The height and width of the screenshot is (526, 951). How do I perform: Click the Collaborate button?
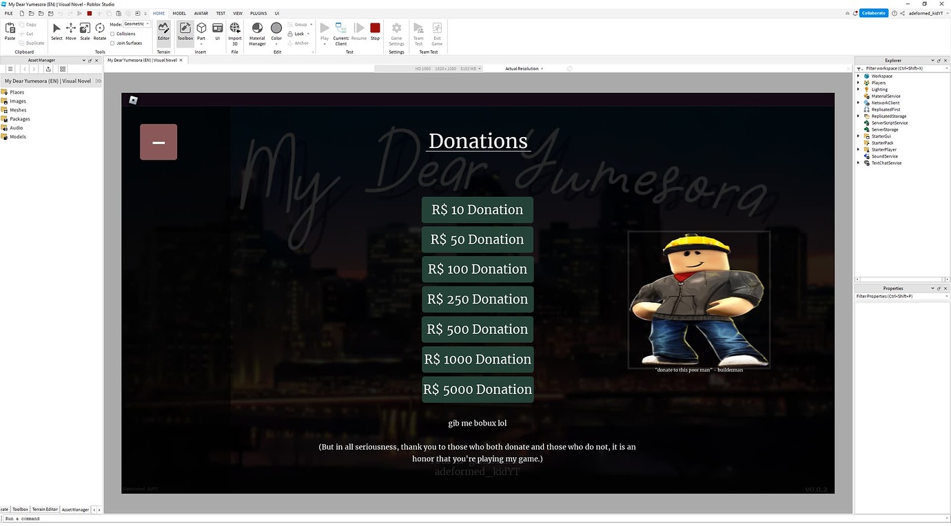click(872, 12)
